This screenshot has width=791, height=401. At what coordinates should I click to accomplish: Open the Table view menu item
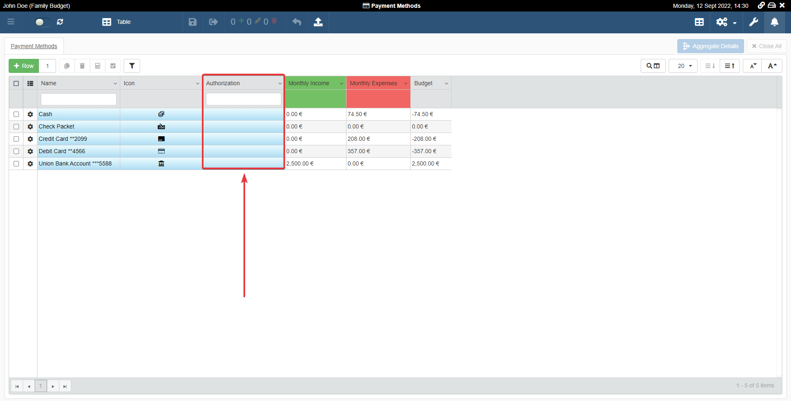(117, 22)
